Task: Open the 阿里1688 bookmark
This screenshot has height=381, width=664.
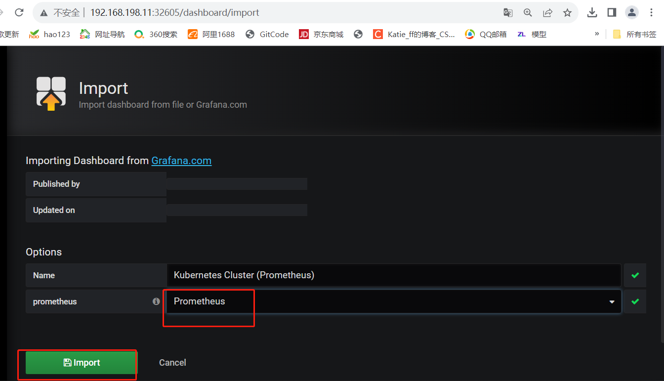Action: click(211, 34)
